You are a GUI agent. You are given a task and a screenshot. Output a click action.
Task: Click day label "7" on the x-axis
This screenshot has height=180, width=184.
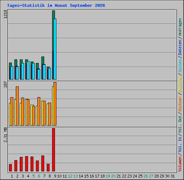44,176
